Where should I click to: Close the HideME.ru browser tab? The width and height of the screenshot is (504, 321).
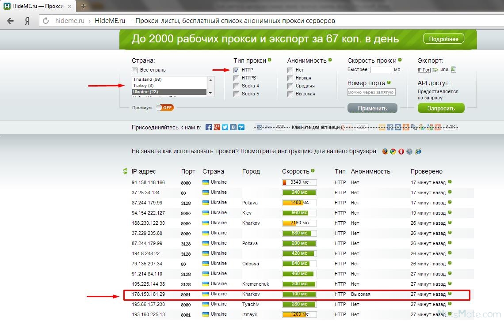70,6
